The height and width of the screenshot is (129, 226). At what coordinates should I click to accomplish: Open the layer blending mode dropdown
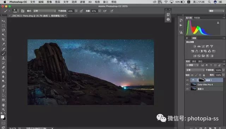click(x=195, y=70)
